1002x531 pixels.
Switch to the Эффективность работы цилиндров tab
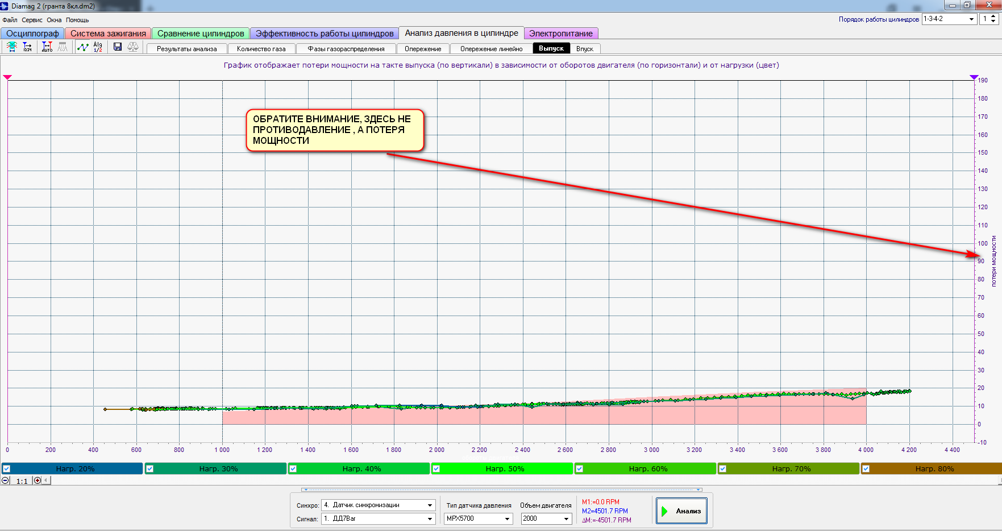[x=325, y=34]
